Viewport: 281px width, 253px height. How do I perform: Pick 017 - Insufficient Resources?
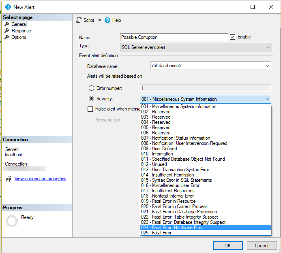[x=205, y=191]
